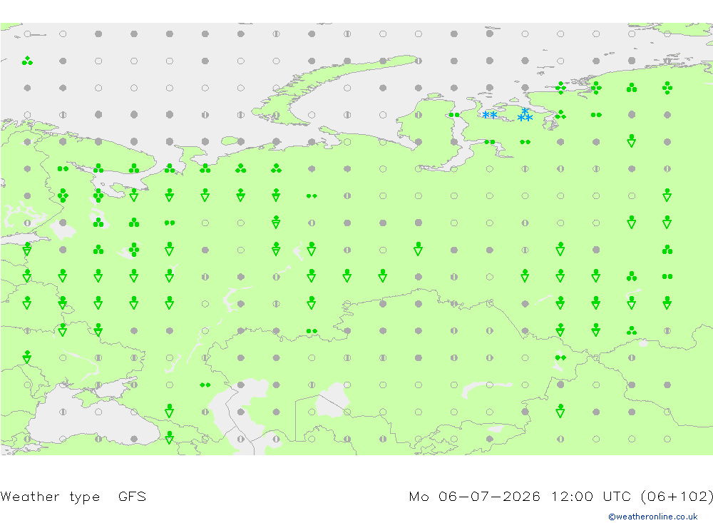Click the date "Mo 06-07-2026"

(474, 496)
